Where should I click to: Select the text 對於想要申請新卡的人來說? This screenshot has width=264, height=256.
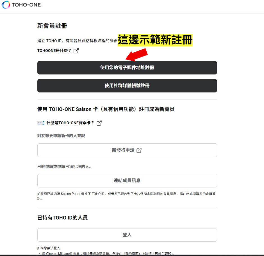click(61, 136)
